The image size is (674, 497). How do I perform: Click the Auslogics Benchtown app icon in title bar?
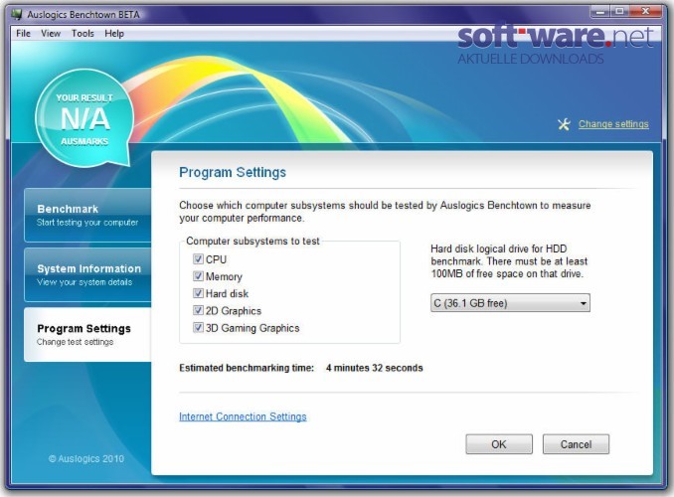(17, 14)
